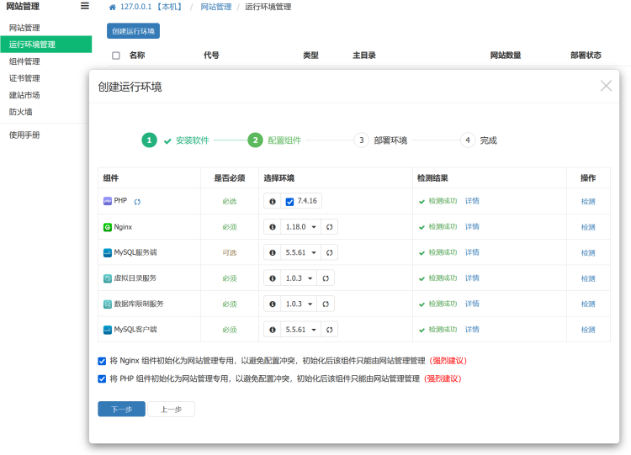Screen dimensions: 631x455
Task: Open the Nginx 1.18.0 version dropdown
Action: click(x=301, y=227)
